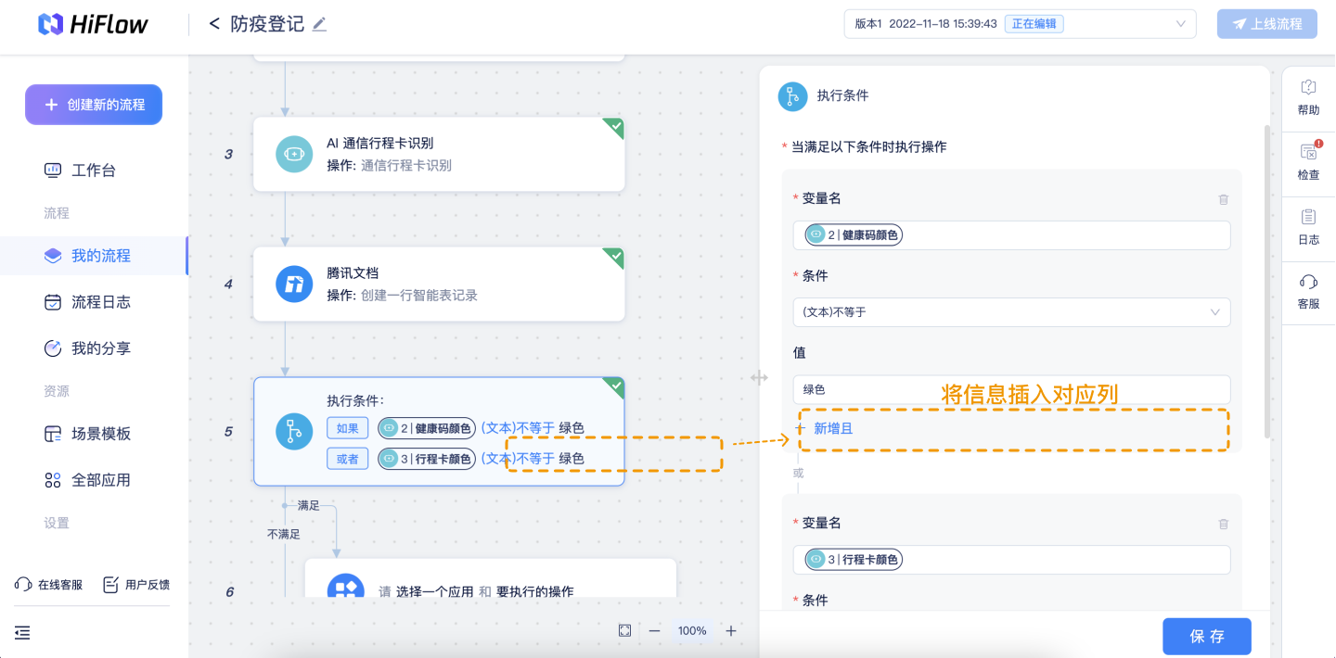This screenshot has height=658, width=1336.
Task: Edit the flow name with the pencil icon
Action: point(319,24)
